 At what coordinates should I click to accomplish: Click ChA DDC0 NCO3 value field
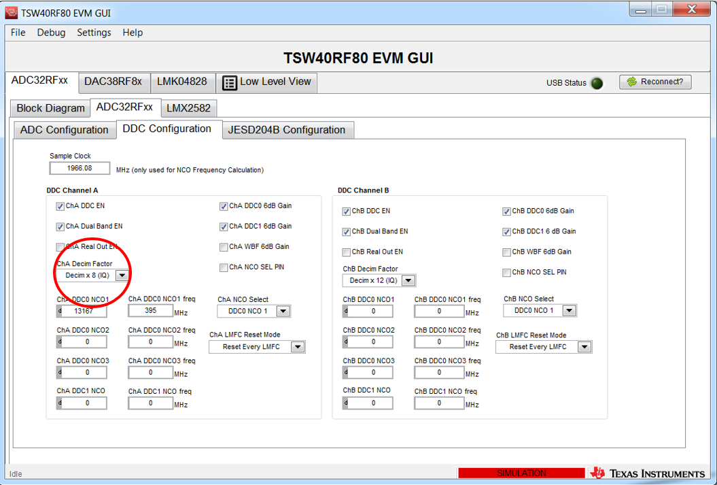pos(84,373)
